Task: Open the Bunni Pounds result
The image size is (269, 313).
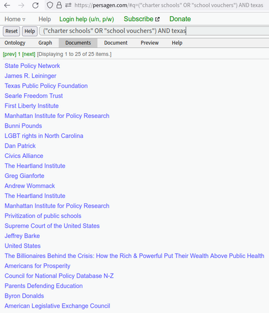Action: 24,126
